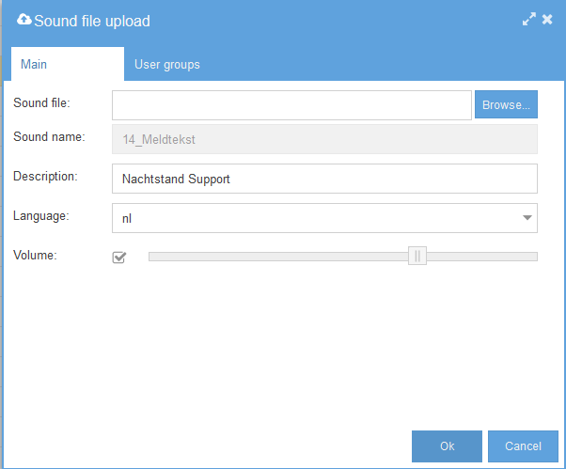
Task: Click the Cancel button
Action: pos(523,446)
